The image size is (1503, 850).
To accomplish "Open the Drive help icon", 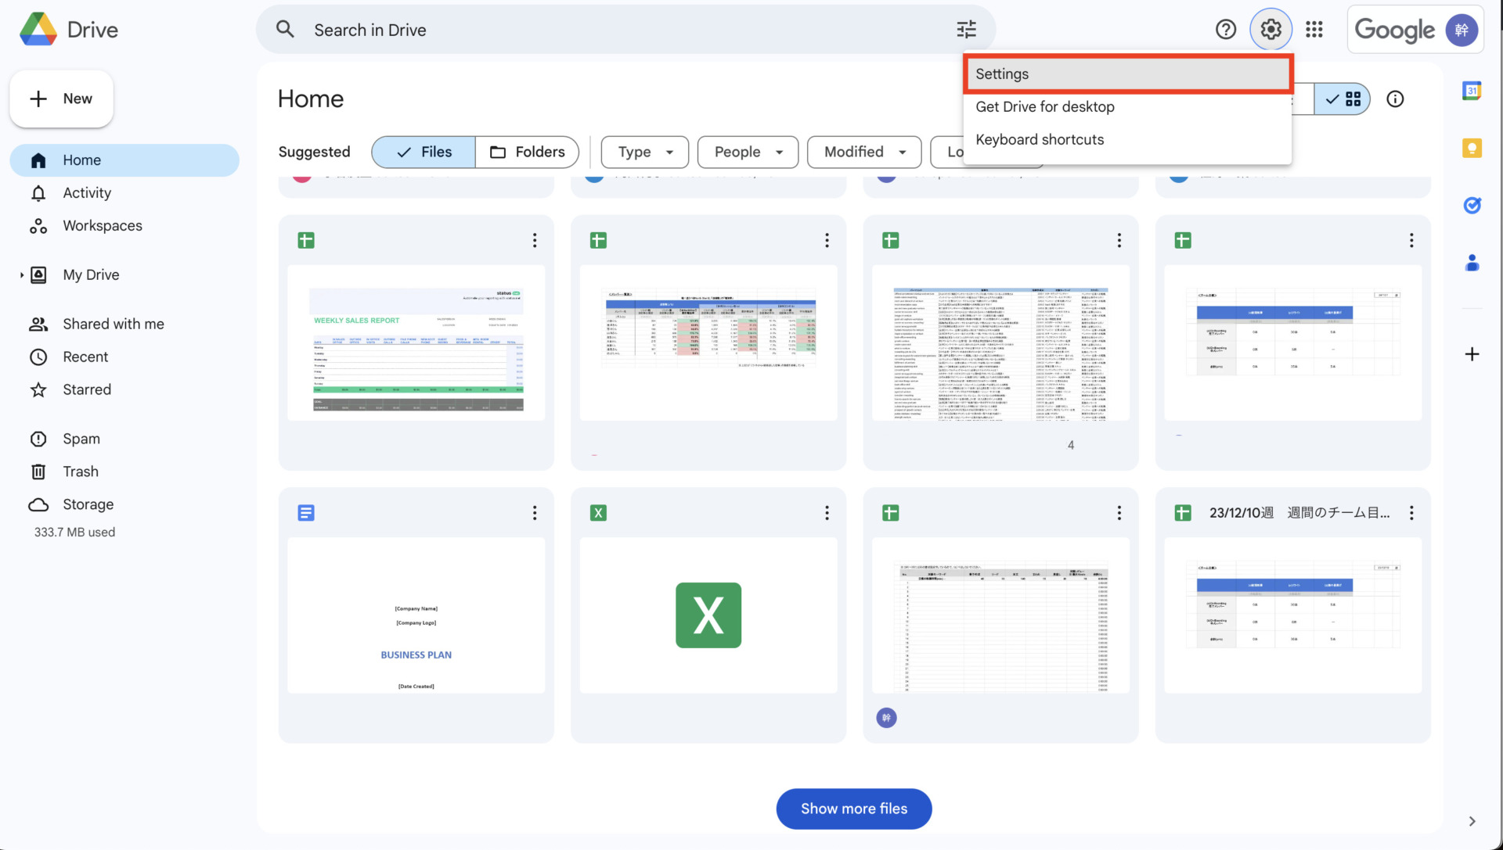I will [1225, 29].
